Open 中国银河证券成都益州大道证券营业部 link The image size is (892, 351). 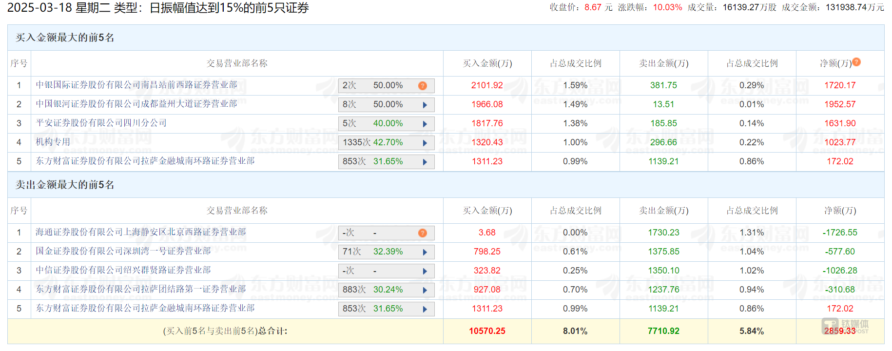click(x=136, y=104)
